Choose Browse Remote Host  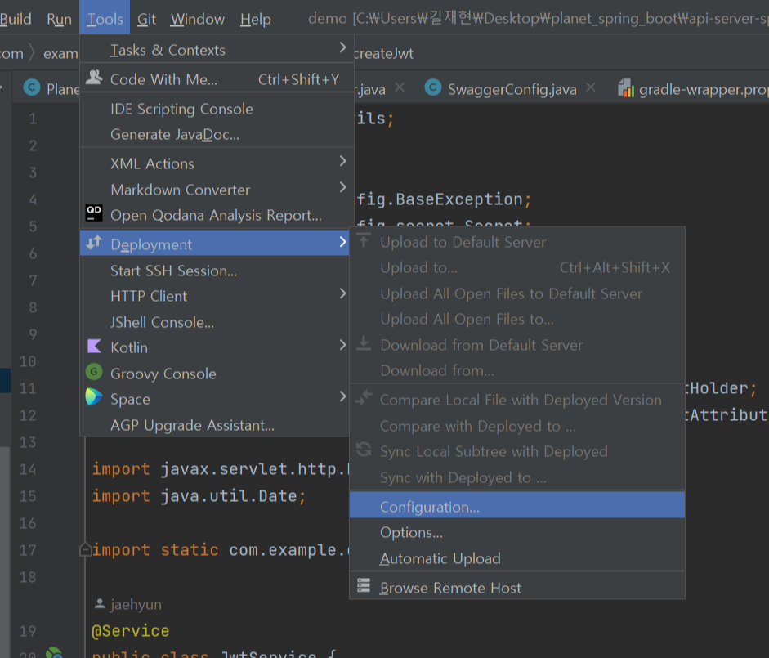[517, 588]
